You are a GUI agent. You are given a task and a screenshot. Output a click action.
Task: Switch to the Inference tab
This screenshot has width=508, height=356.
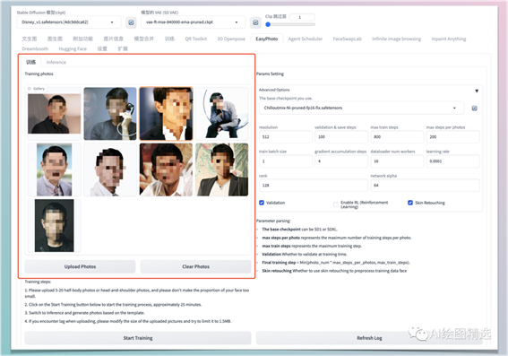(56, 62)
